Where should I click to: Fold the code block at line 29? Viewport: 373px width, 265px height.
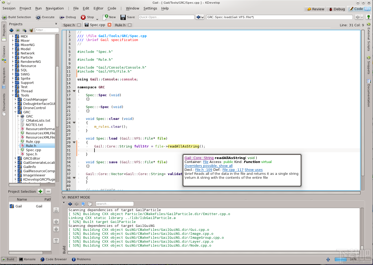pyautogui.click(x=74, y=142)
